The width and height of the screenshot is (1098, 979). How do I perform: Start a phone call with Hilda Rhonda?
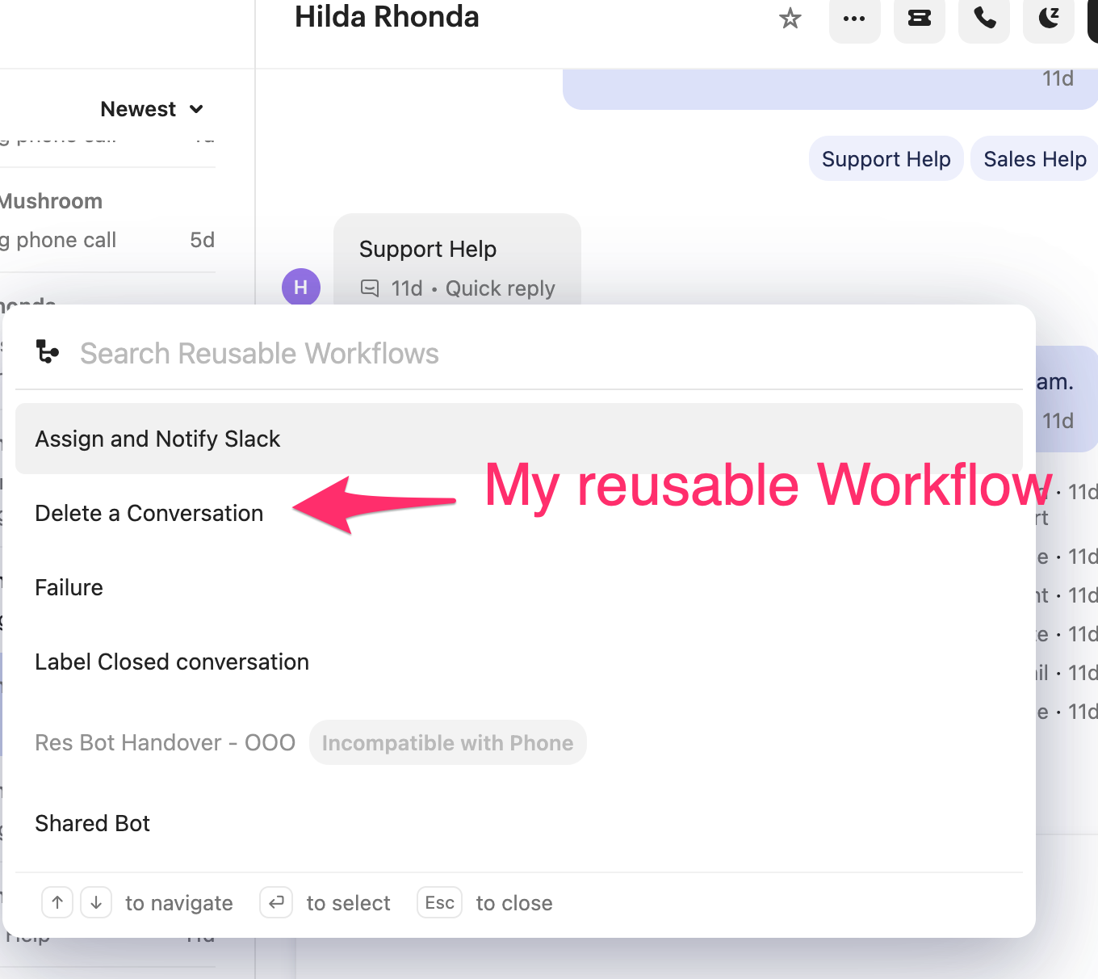tap(984, 19)
